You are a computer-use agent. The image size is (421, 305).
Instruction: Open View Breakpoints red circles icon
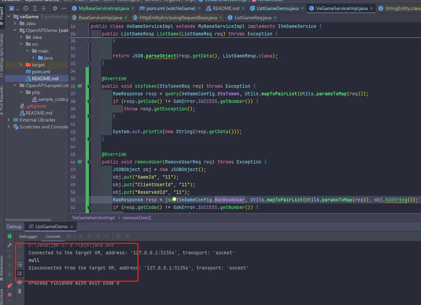click(10, 286)
